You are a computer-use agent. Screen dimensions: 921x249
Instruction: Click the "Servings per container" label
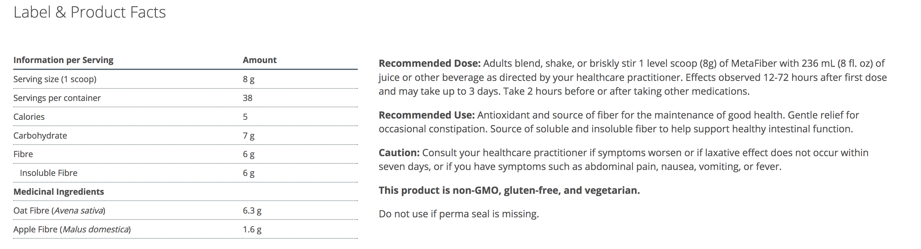pos(57,98)
